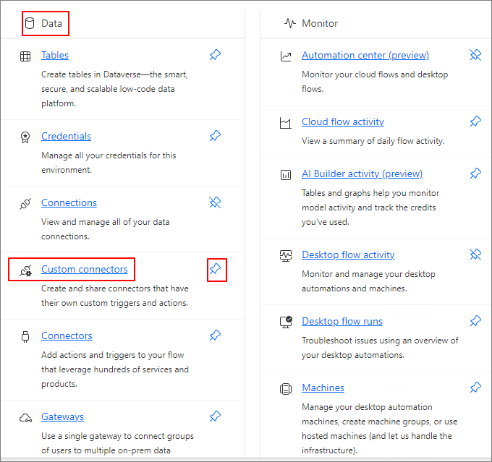492x462 pixels.
Task: Open the Machines link
Action: pos(323,388)
